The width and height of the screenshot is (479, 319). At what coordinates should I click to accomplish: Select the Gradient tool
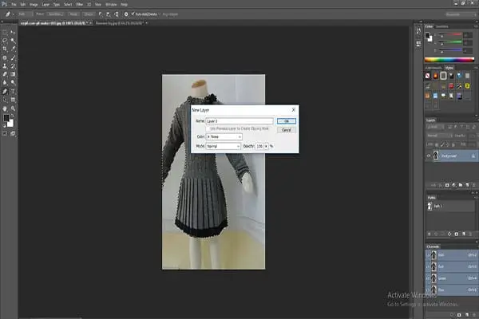pyautogui.click(x=13, y=74)
